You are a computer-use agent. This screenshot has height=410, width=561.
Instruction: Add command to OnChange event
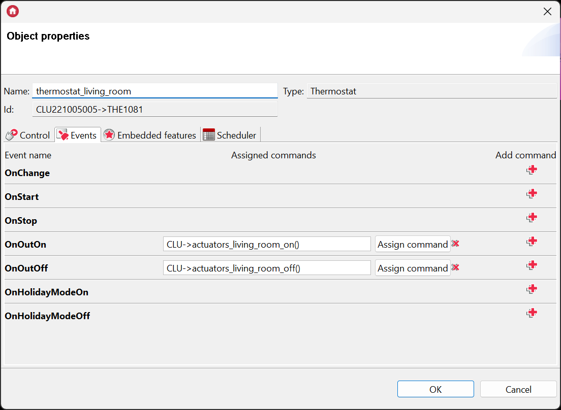coord(532,170)
